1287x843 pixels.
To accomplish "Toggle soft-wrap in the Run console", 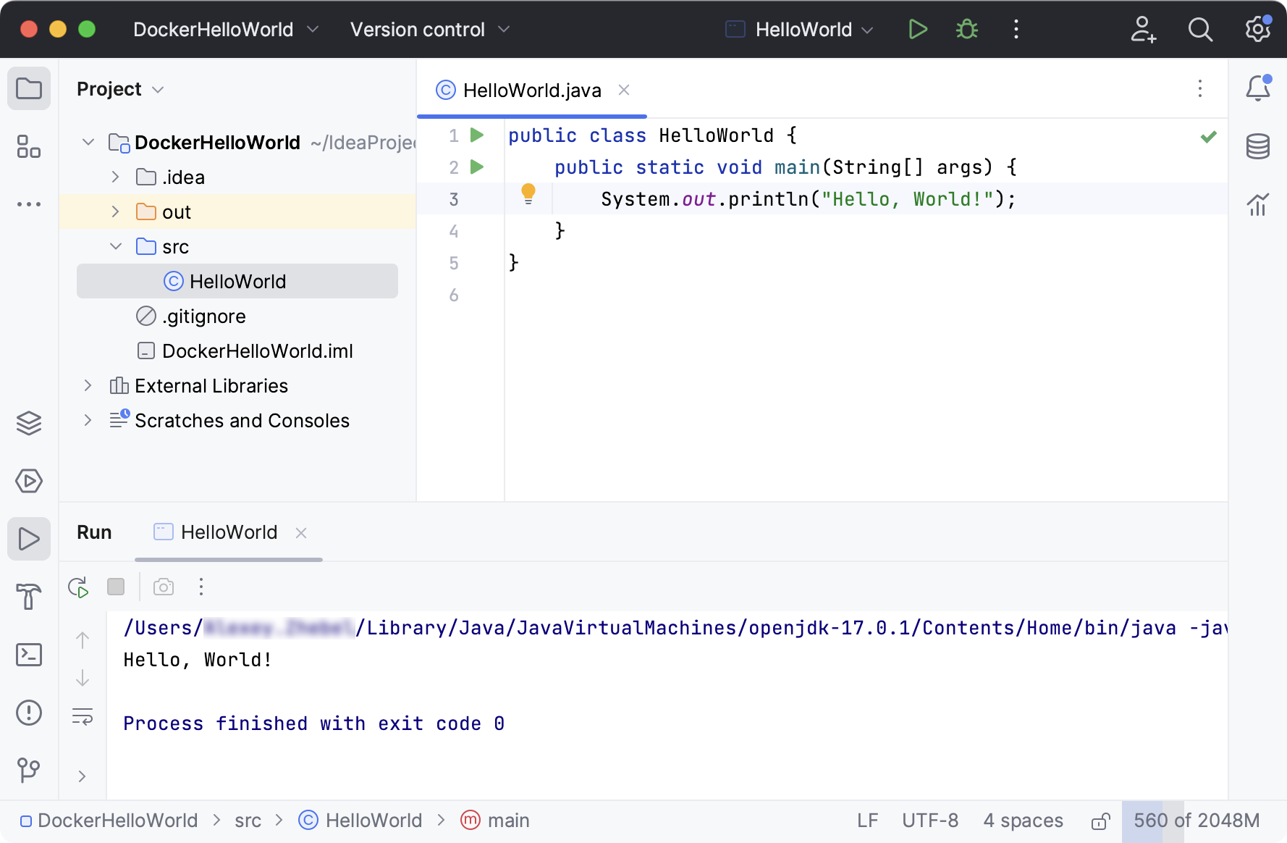I will pos(83,717).
